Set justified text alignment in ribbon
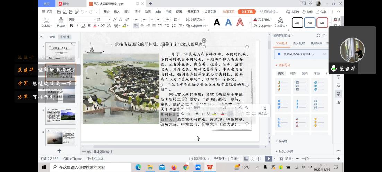The image size is (382, 172). [154, 26]
